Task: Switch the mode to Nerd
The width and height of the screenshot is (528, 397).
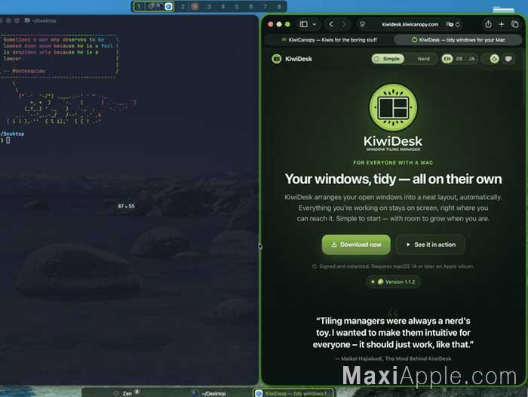Action: pos(423,59)
